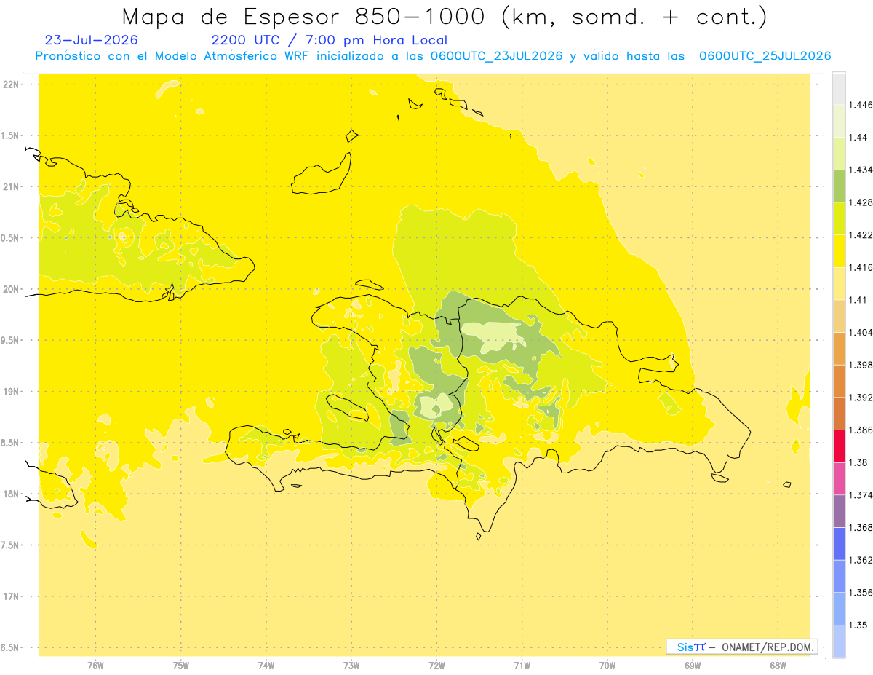Click the legend value '1.422'
Viewport: 873px width, 675px height.
coord(860,235)
